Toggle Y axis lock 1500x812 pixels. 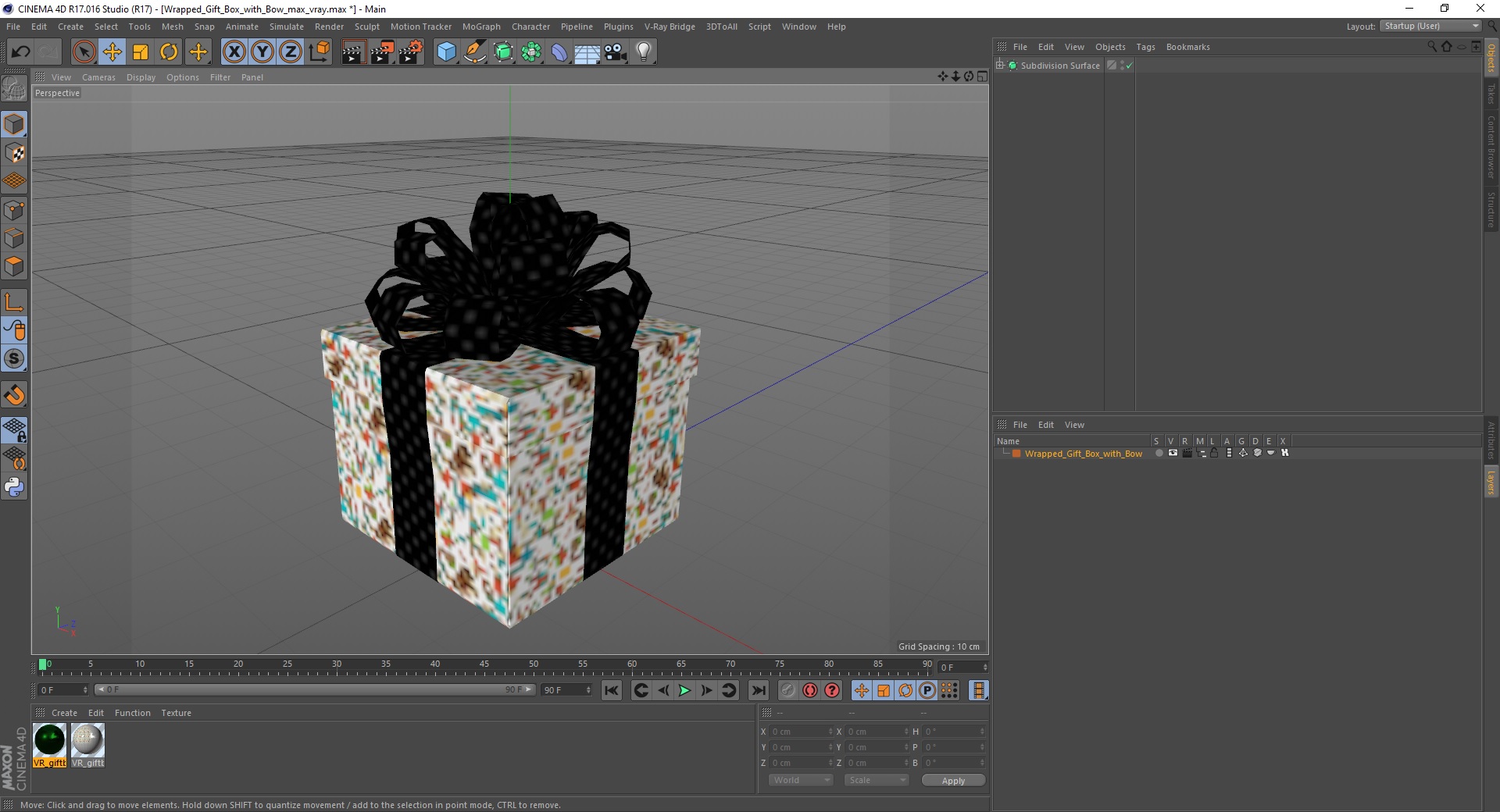(x=262, y=52)
